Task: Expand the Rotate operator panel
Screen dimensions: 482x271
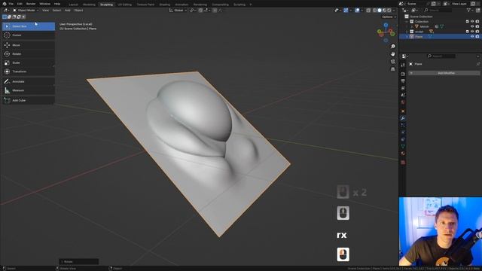Action: click(78, 262)
